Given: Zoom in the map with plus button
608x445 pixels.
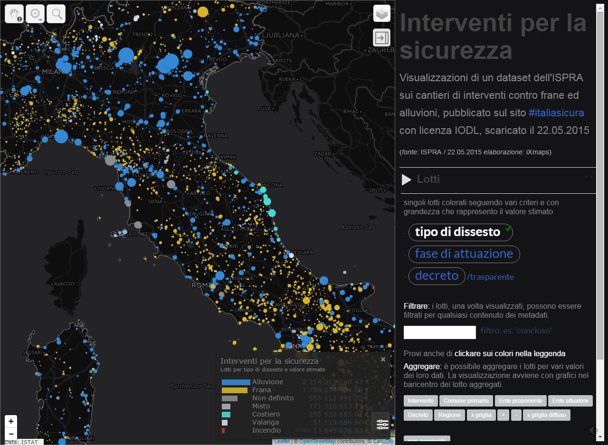Looking at the screenshot, I should pos(11,421).
